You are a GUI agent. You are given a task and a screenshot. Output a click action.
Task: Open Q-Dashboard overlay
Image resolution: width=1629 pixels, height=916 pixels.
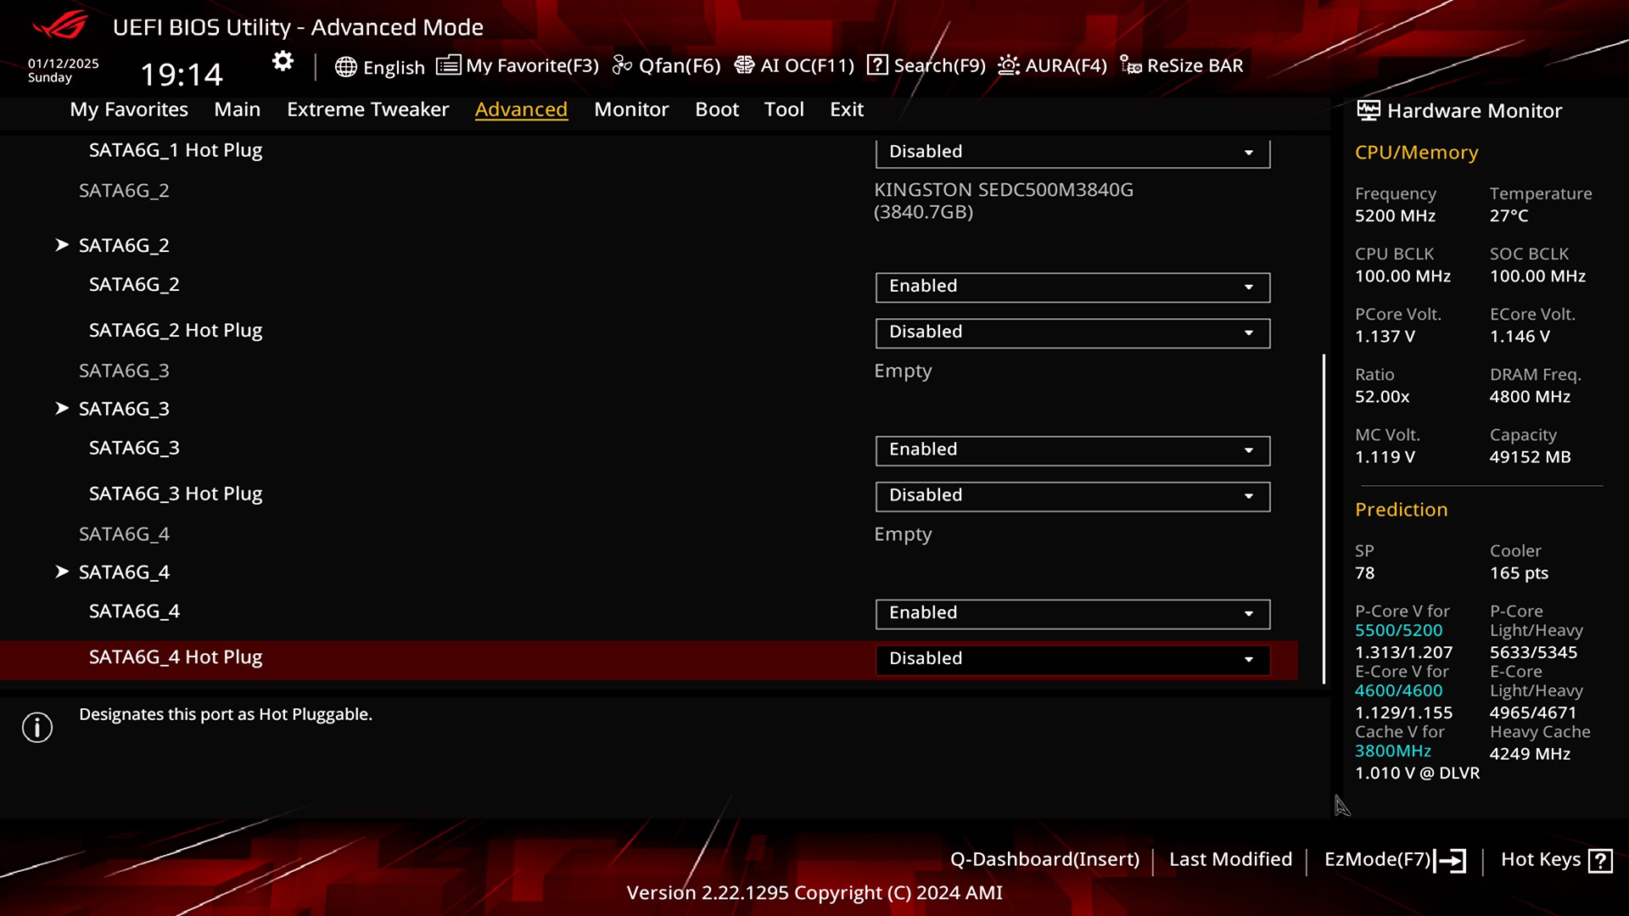click(1044, 859)
